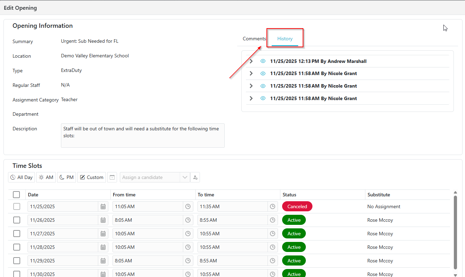Click the assign candidate person icon
This screenshot has height=277, width=465.
[x=195, y=177]
